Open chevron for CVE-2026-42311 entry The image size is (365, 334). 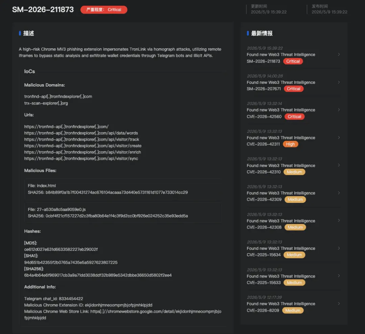click(x=339, y=137)
